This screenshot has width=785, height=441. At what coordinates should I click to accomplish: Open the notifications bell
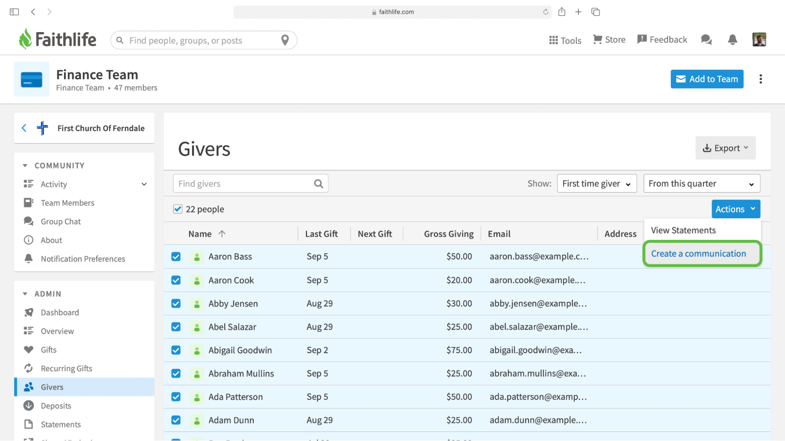click(732, 40)
